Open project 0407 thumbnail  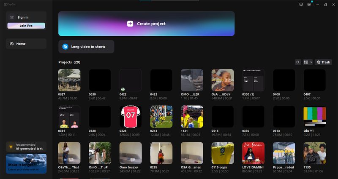coord(315,80)
